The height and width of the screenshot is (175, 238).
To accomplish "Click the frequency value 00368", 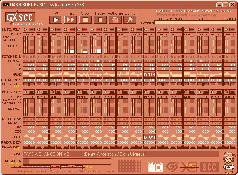I will click(x=69, y=80).
